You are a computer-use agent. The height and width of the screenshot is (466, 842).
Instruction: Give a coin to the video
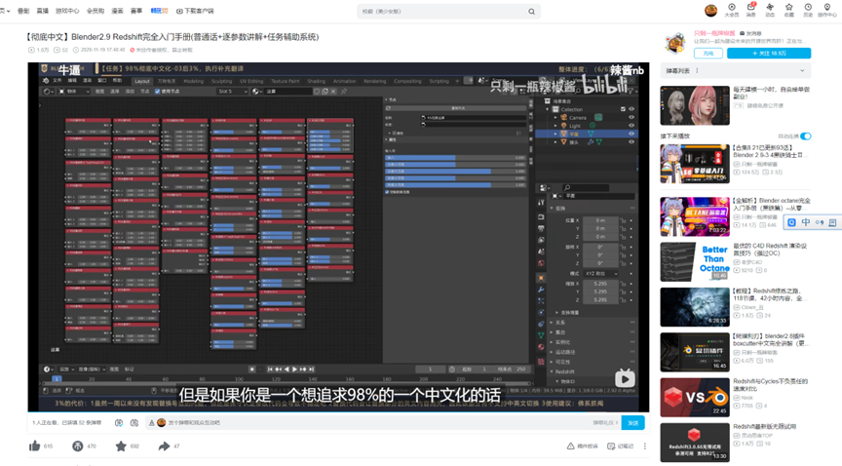click(77, 446)
